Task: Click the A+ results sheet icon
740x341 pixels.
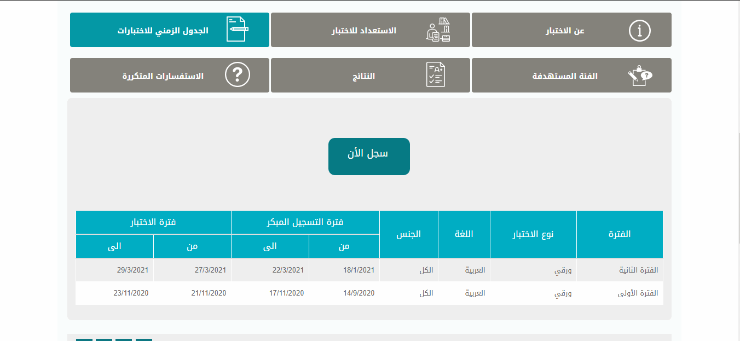Action: [436, 75]
